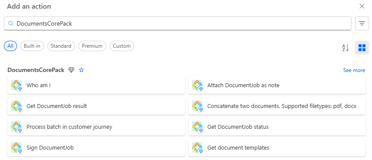Add Process batch in customer journey action
Viewport: 372px width, 160px height.
[96, 127]
